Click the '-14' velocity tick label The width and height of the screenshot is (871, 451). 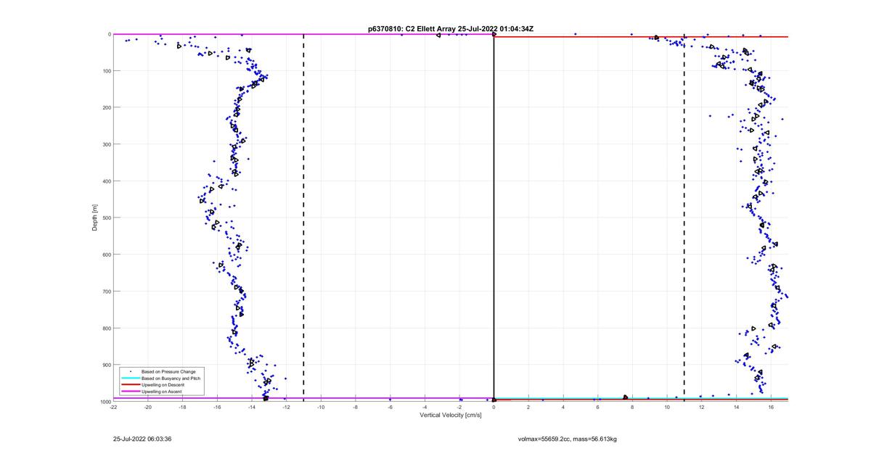[x=252, y=407]
